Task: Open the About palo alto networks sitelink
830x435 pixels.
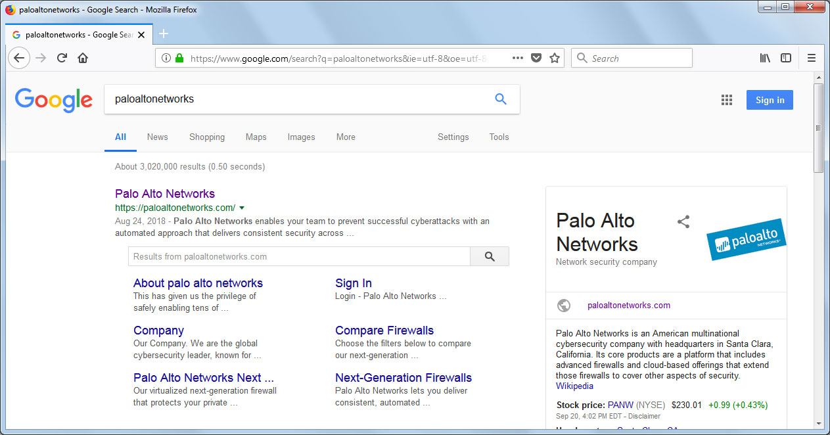Action: pos(198,283)
